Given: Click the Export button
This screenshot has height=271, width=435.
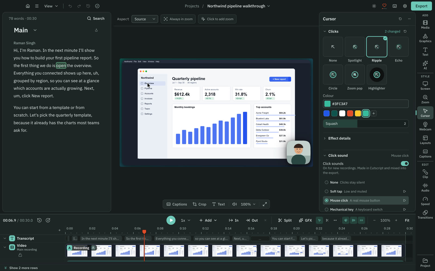Looking at the screenshot, I should pos(421,6).
